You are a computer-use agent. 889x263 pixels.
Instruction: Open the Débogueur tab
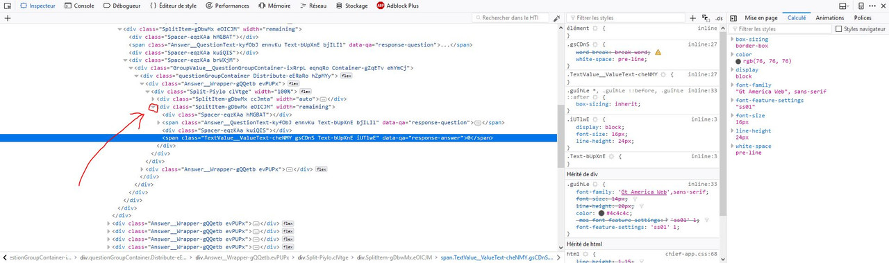click(x=122, y=6)
